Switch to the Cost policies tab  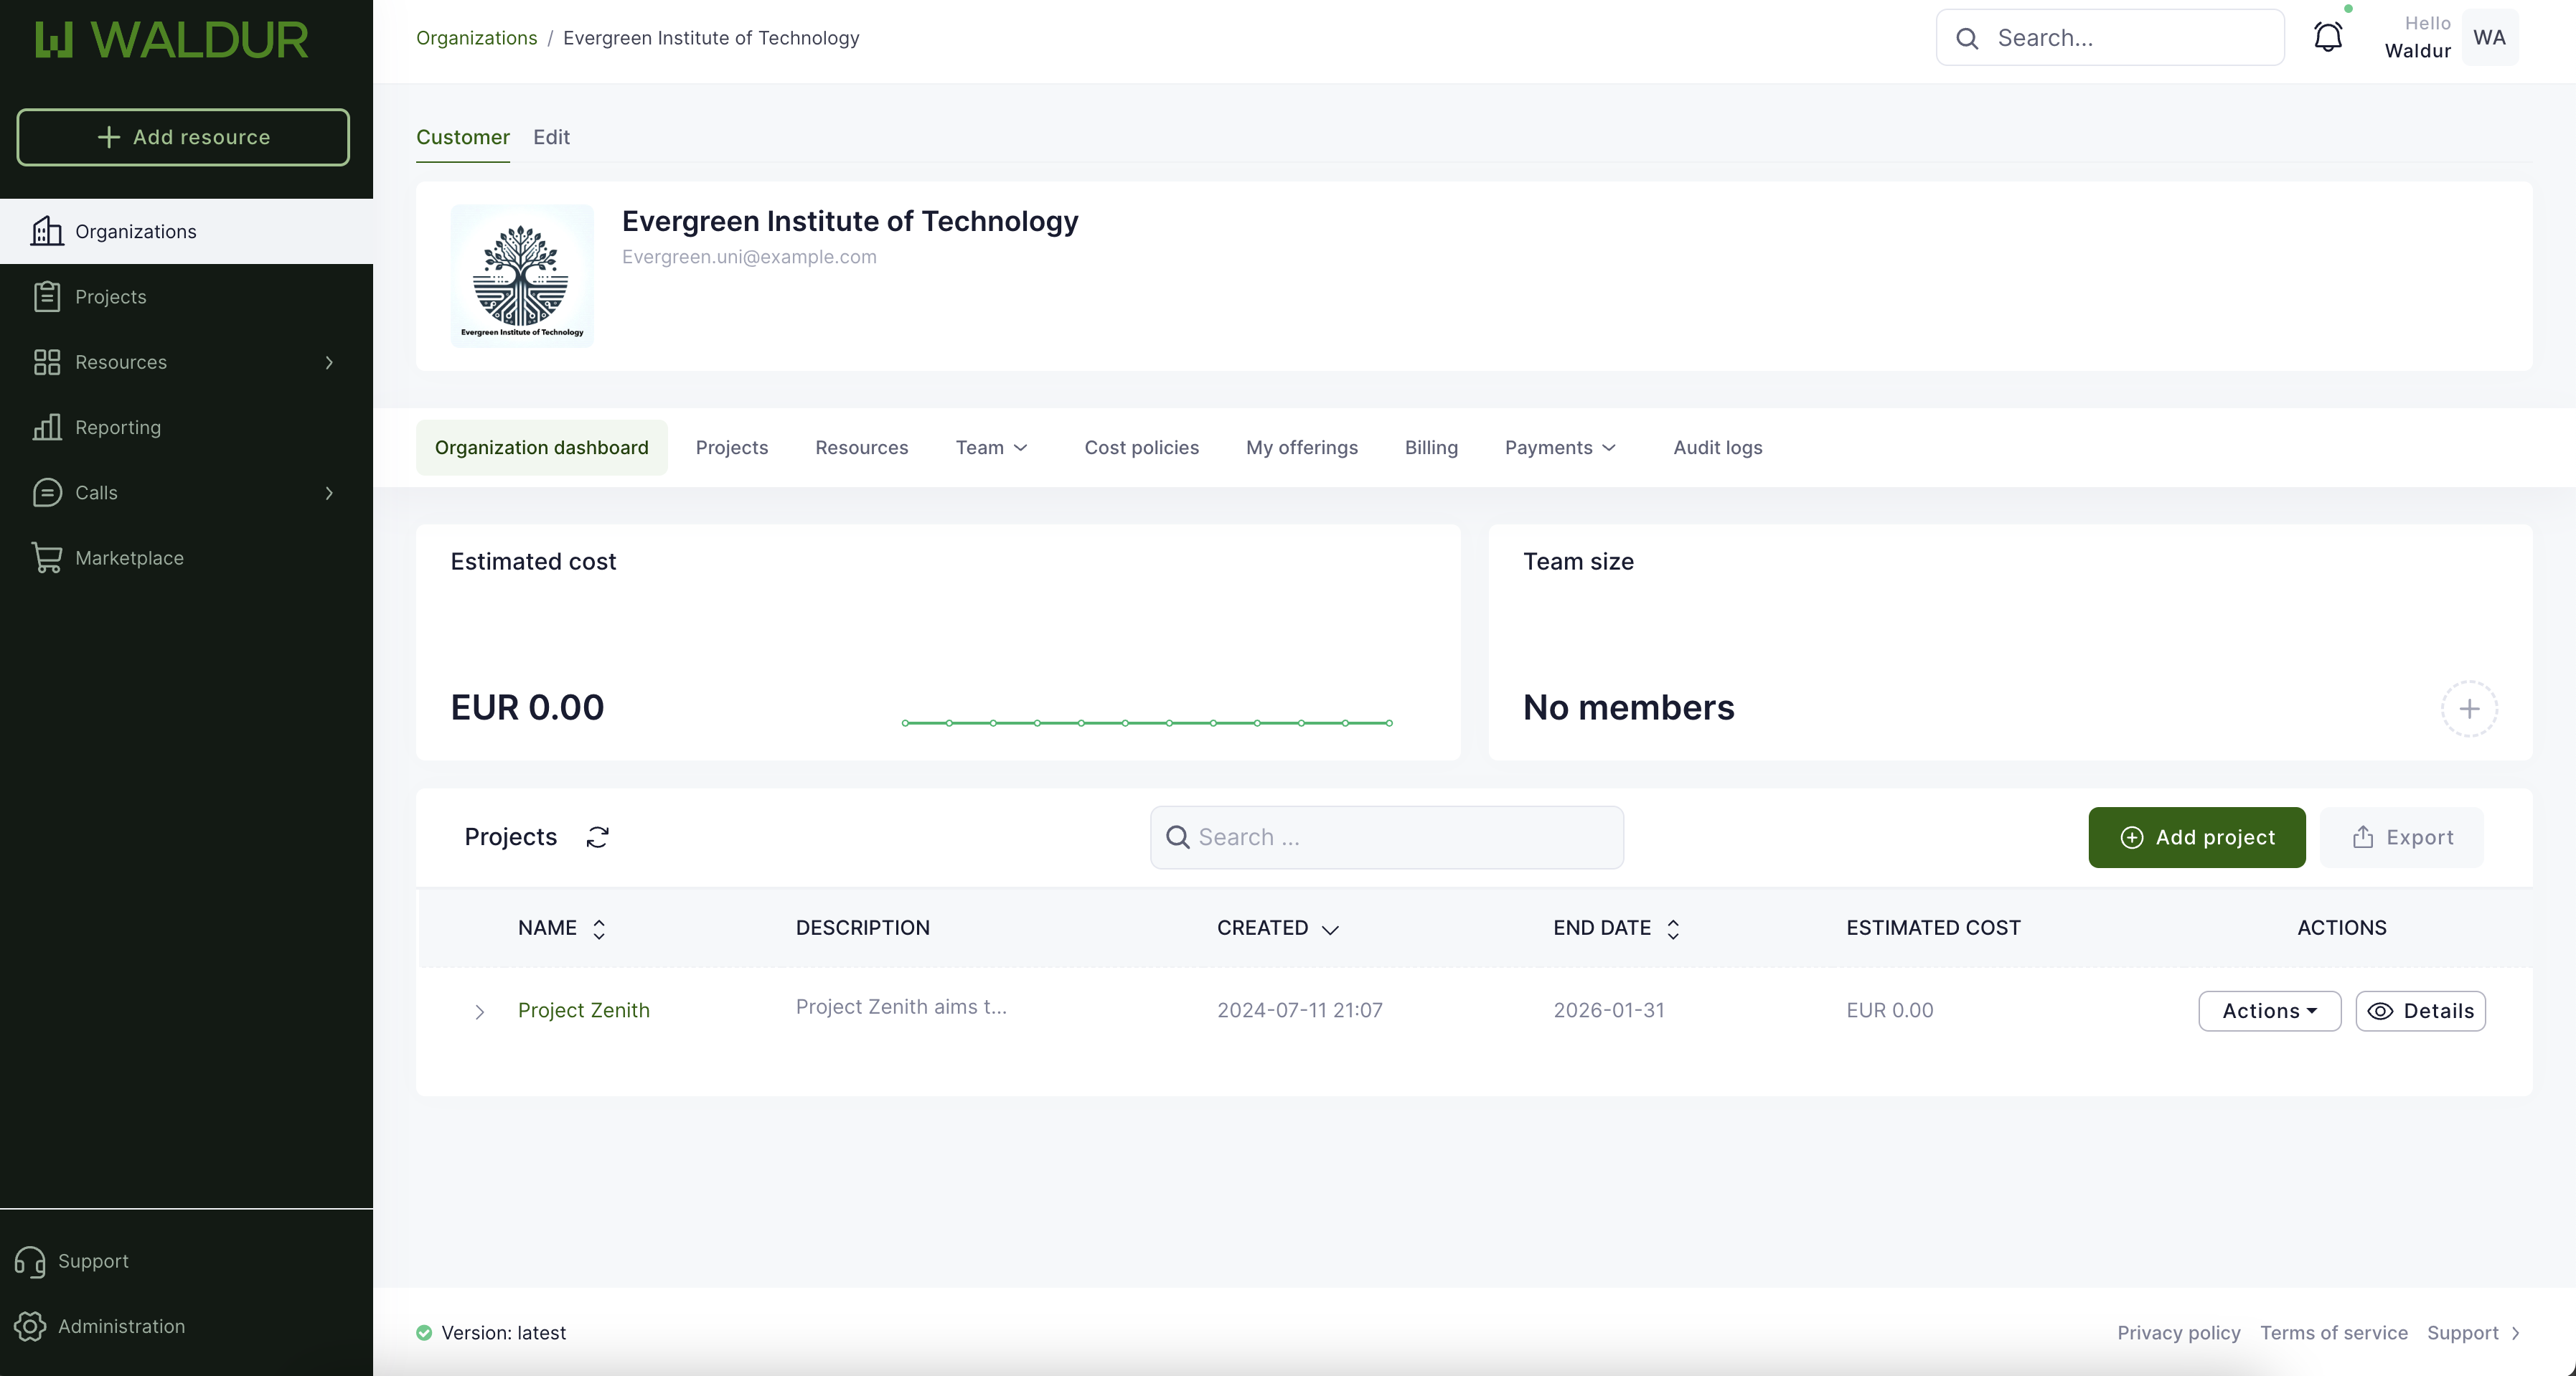click(1141, 448)
